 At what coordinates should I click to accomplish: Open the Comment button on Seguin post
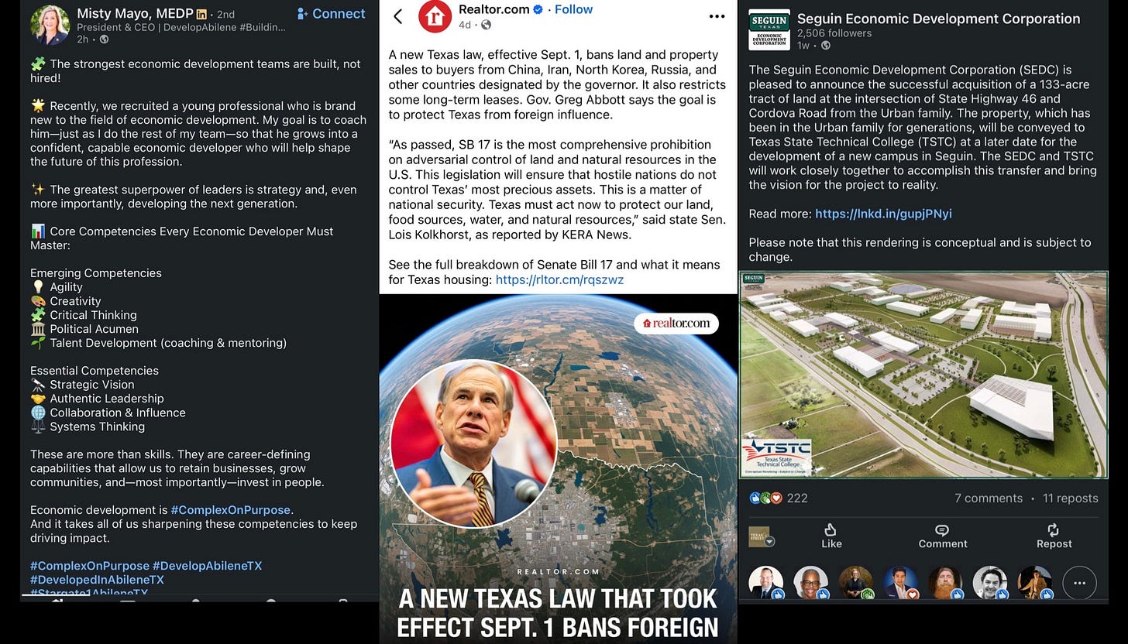(x=942, y=536)
